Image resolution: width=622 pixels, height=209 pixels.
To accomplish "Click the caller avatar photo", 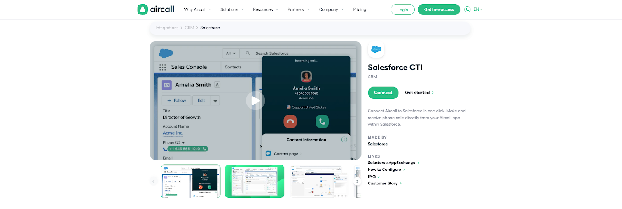I will coord(306,76).
